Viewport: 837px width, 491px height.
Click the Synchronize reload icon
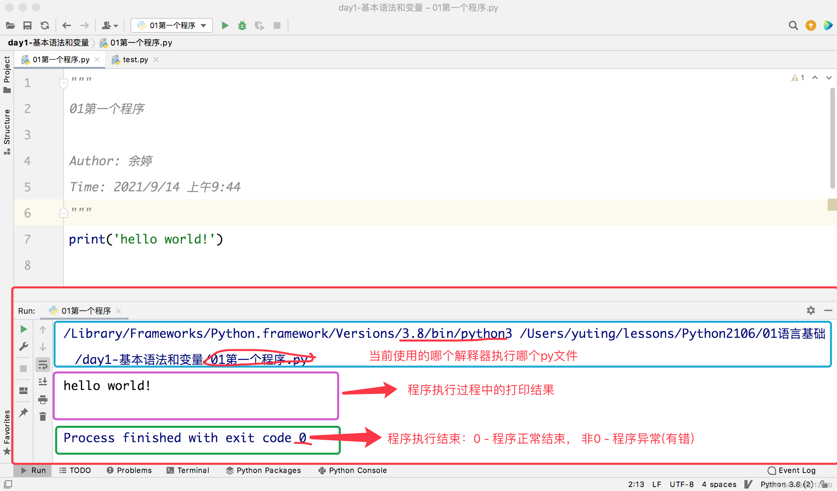pos(45,25)
